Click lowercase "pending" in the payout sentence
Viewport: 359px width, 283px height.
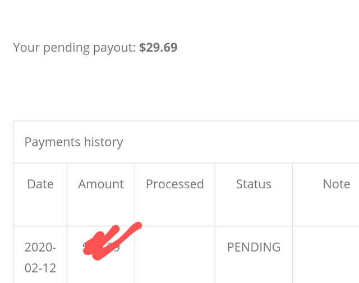point(66,48)
